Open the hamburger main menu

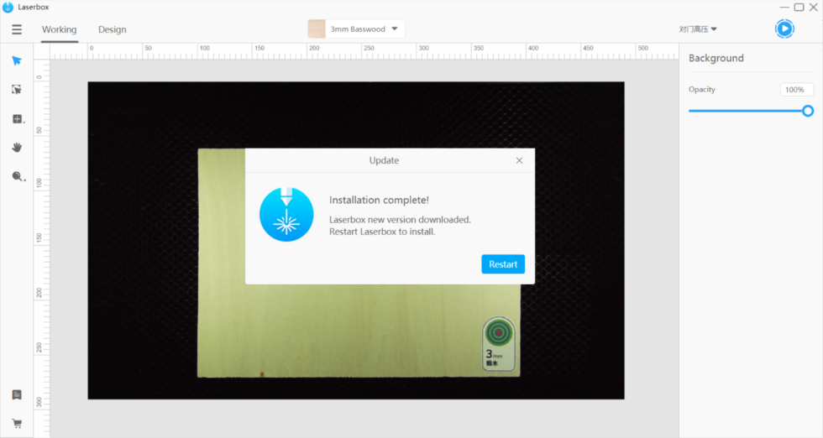coord(17,29)
